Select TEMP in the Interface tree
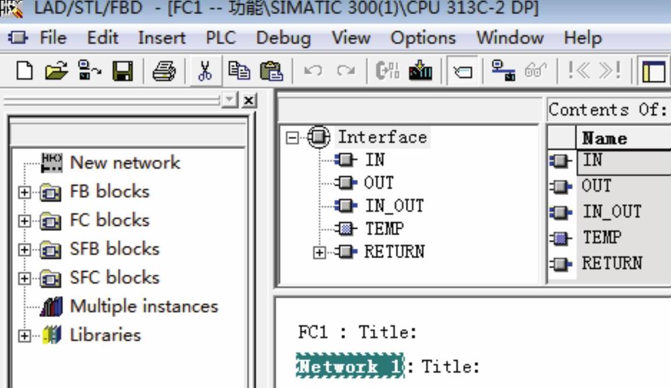This screenshot has width=671, height=388. (x=384, y=229)
